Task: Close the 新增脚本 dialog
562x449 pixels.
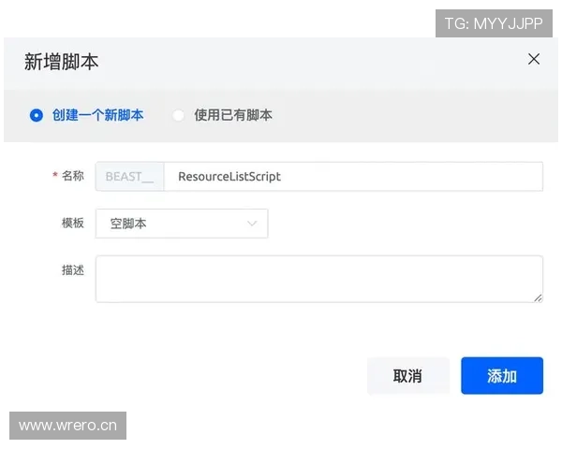Action: tap(534, 59)
